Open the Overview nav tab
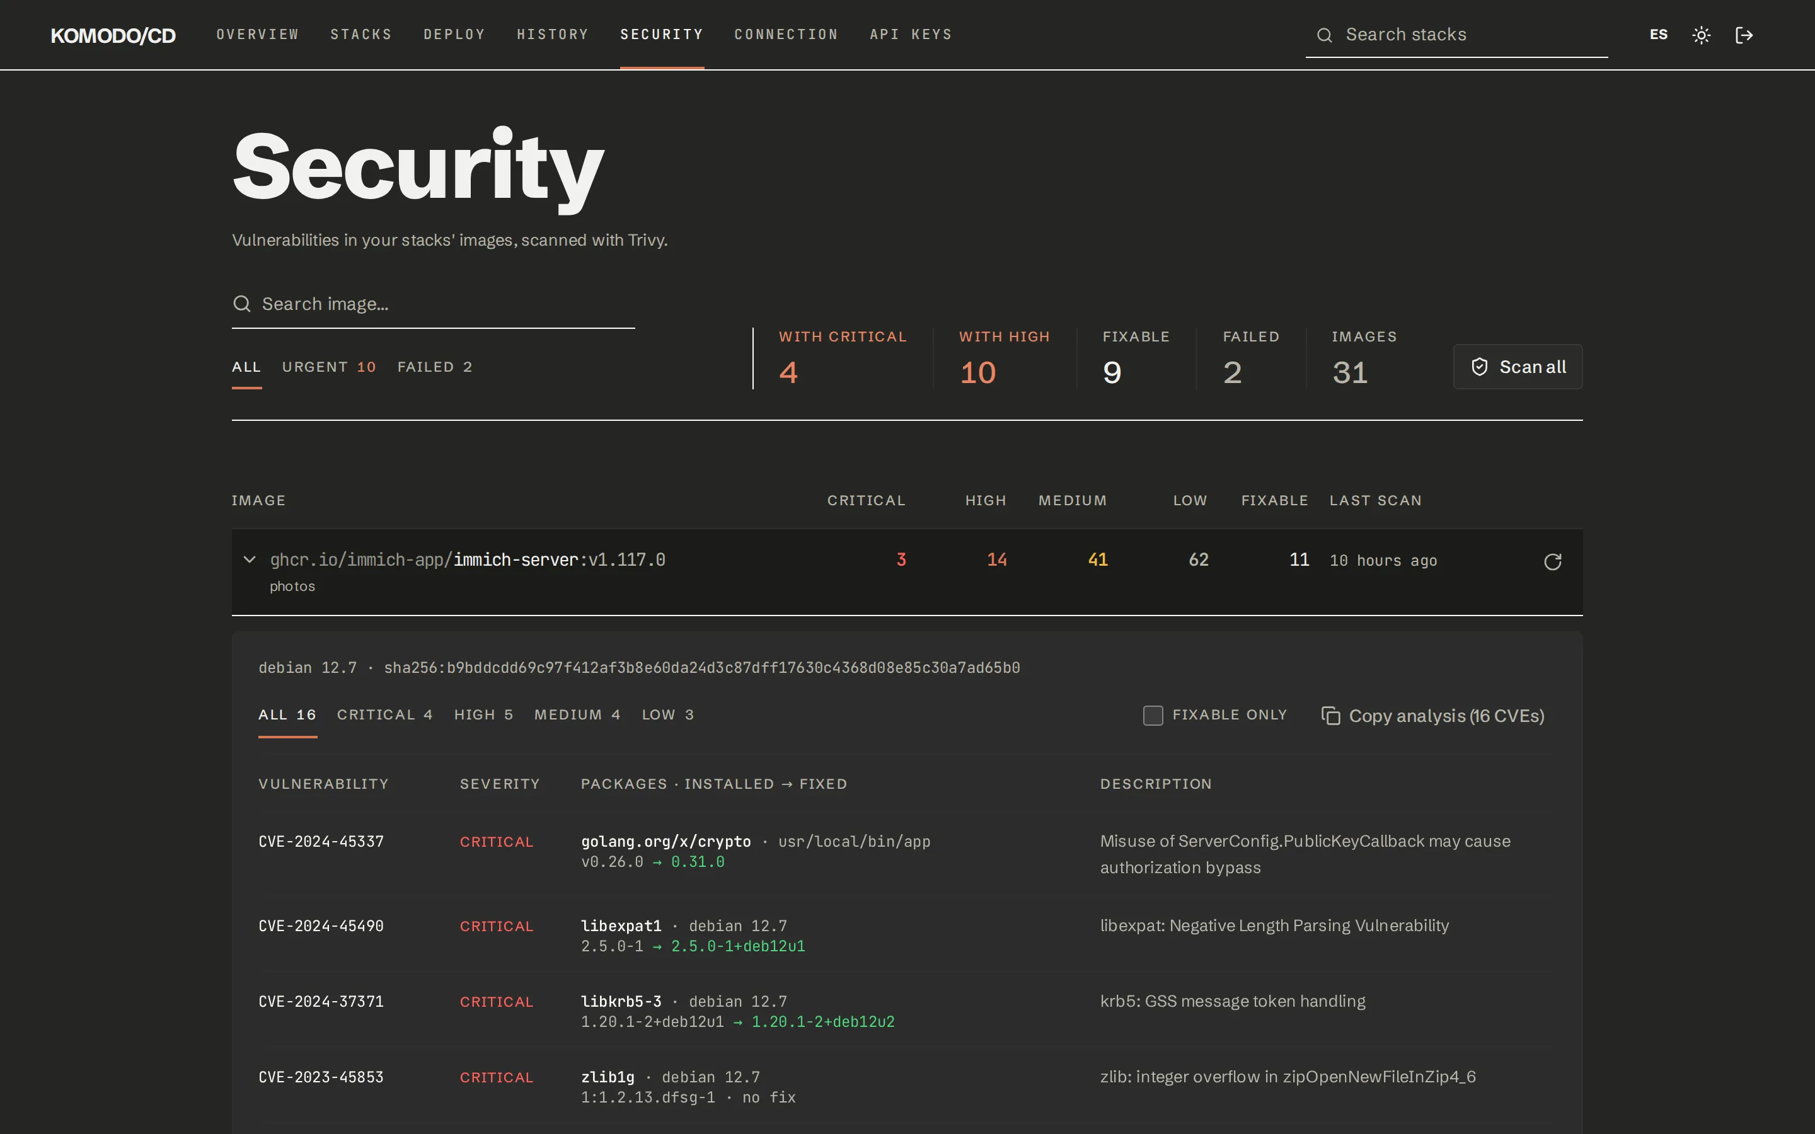The height and width of the screenshot is (1134, 1815). point(257,35)
